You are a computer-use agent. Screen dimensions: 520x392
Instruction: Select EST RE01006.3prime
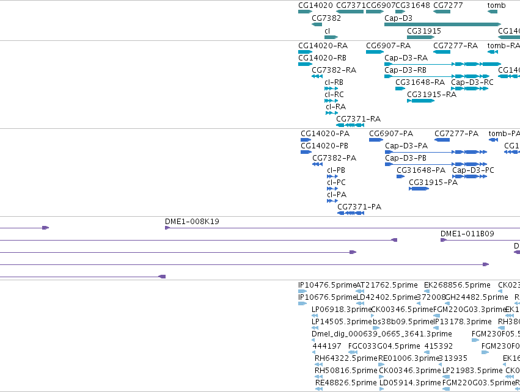click(x=381, y=365)
